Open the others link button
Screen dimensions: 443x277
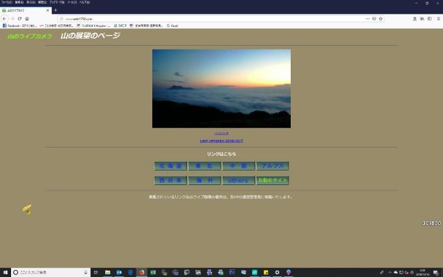click(238, 180)
